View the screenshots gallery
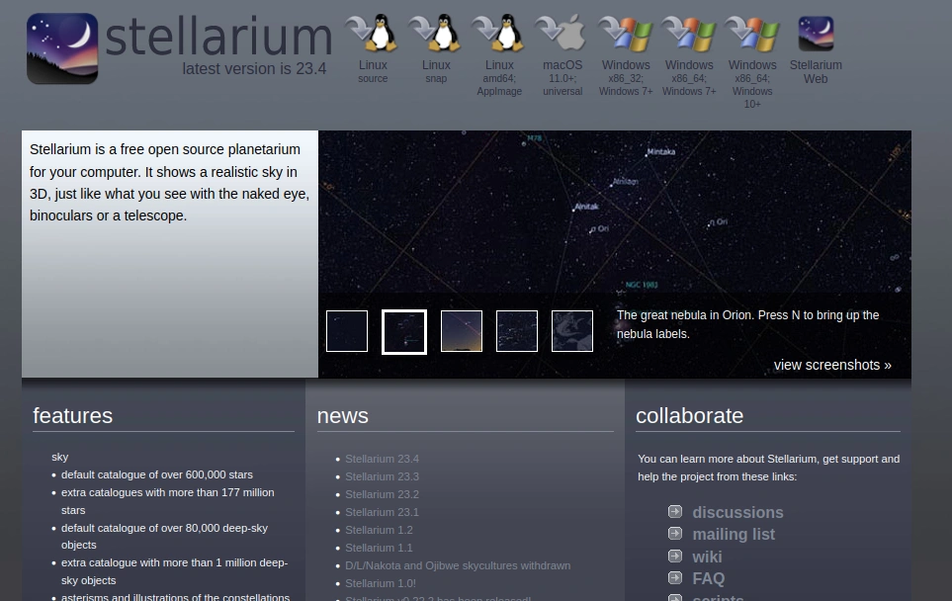 click(x=832, y=365)
